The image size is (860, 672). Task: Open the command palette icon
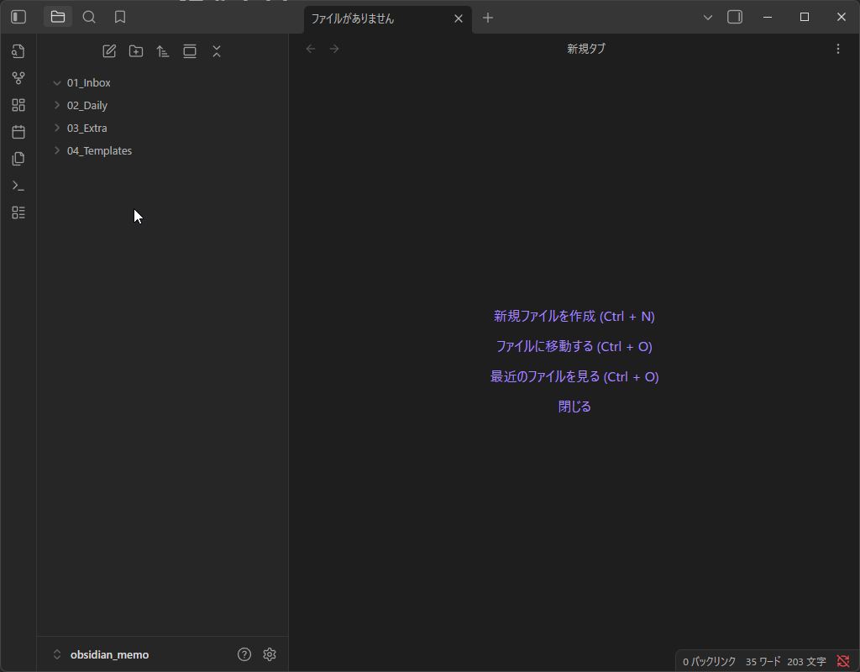18,186
